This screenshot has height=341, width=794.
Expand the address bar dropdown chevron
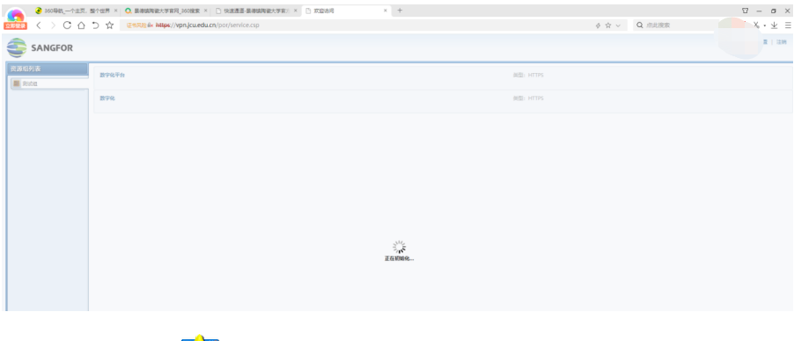[618, 25]
